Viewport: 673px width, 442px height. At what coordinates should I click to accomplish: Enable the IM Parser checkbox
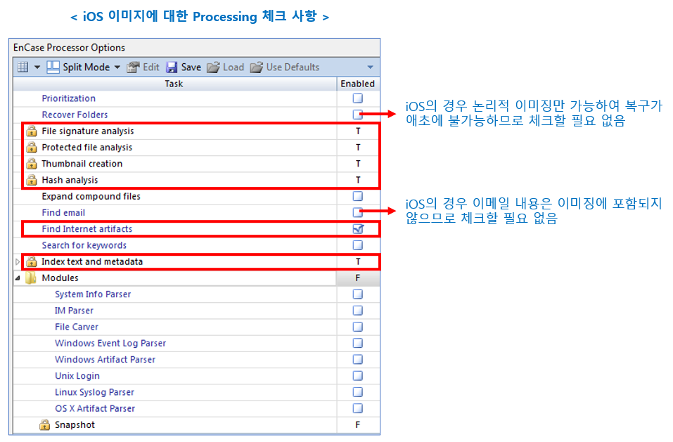357,311
